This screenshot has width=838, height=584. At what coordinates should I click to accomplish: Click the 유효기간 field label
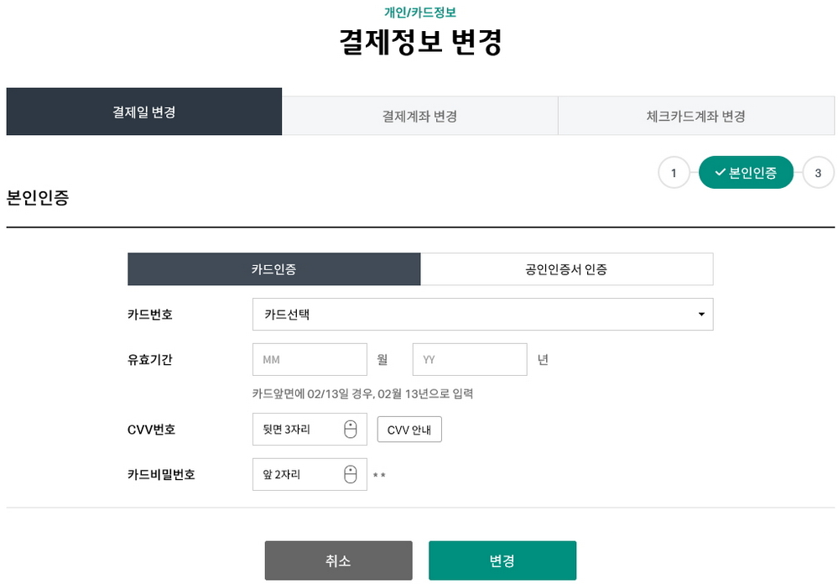coord(150,359)
